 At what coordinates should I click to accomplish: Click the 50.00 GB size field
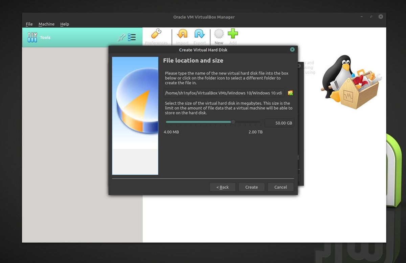[x=279, y=123]
